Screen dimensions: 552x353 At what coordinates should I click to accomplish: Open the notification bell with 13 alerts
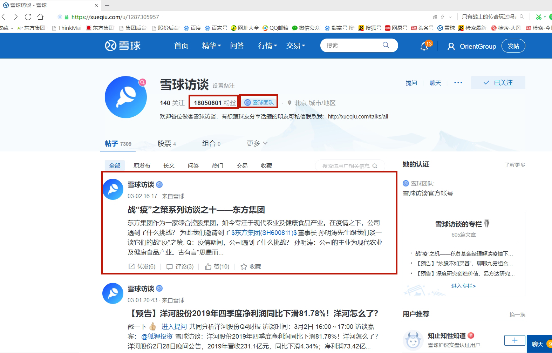tap(424, 46)
